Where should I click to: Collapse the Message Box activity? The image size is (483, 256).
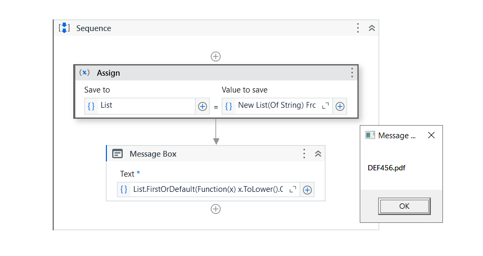[318, 153]
